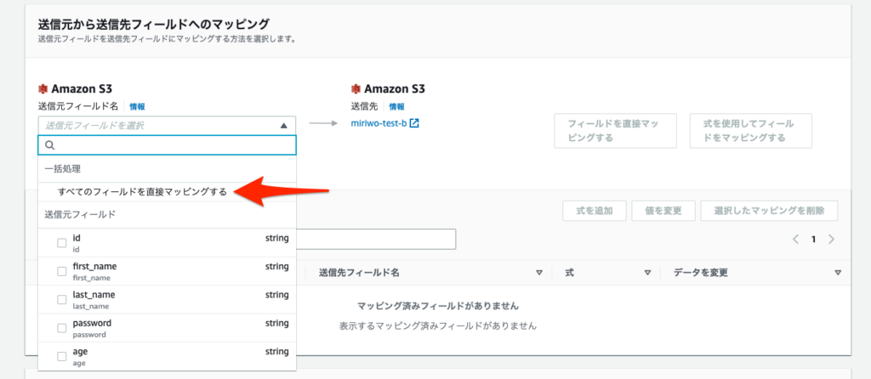Click 式を使用してフィールドをマッピングする button
Image resolution: width=871 pixels, height=379 pixels.
(x=751, y=131)
